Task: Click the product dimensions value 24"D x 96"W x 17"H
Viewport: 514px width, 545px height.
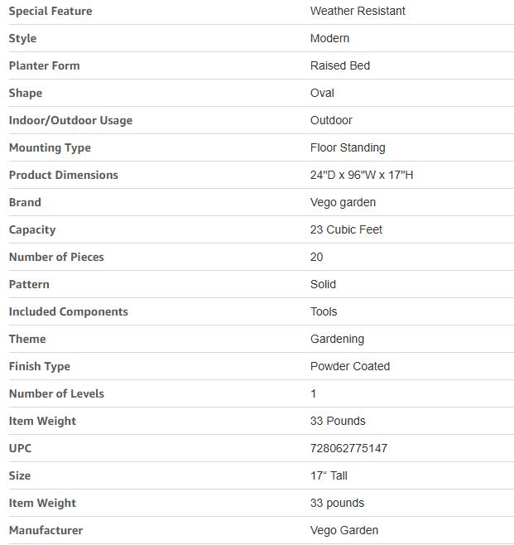Action: (x=362, y=175)
